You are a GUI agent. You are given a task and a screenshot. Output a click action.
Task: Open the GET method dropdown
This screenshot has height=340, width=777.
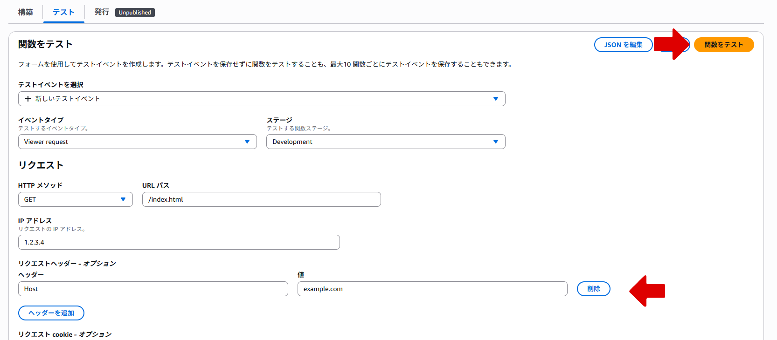(x=75, y=199)
